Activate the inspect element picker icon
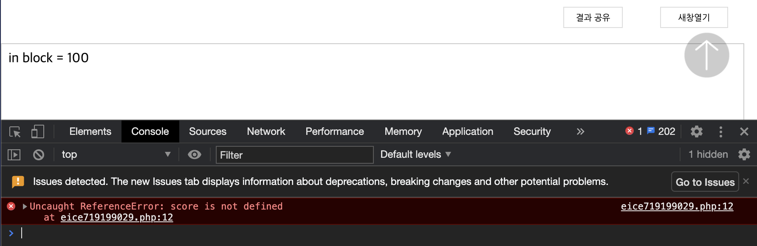The image size is (757, 246). tap(15, 132)
